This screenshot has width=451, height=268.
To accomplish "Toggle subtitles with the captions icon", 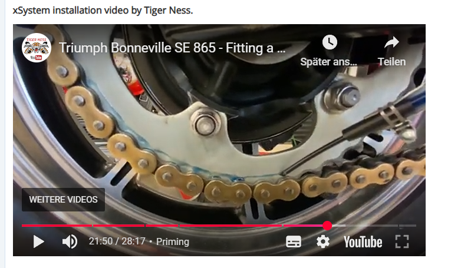I will tap(294, 241).
